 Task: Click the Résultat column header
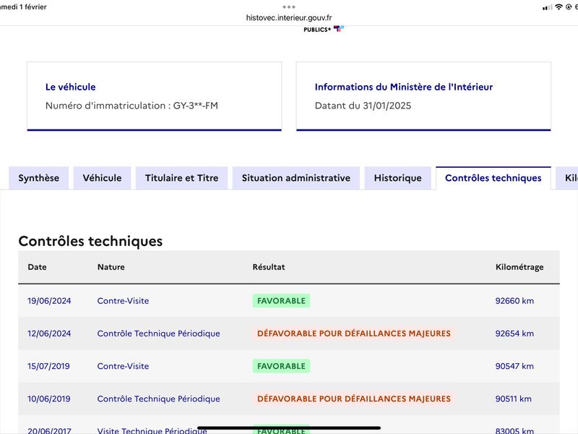[x=269, y=267]
